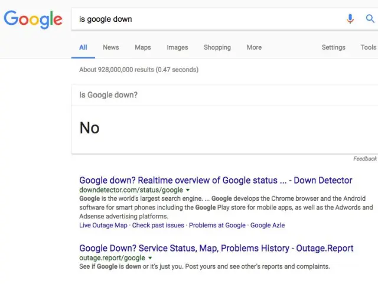The width and height of the screenshot is (378, 284).
Task: Open Down Detector Google status result
Action: [216, 180]
